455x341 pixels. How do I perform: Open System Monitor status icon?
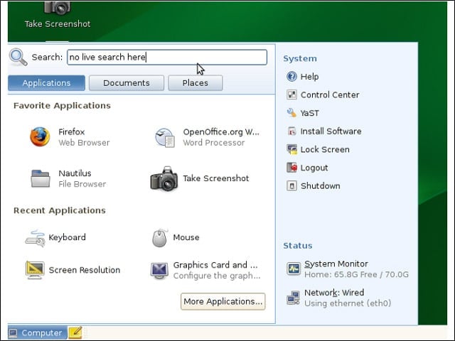coord(294,269)
